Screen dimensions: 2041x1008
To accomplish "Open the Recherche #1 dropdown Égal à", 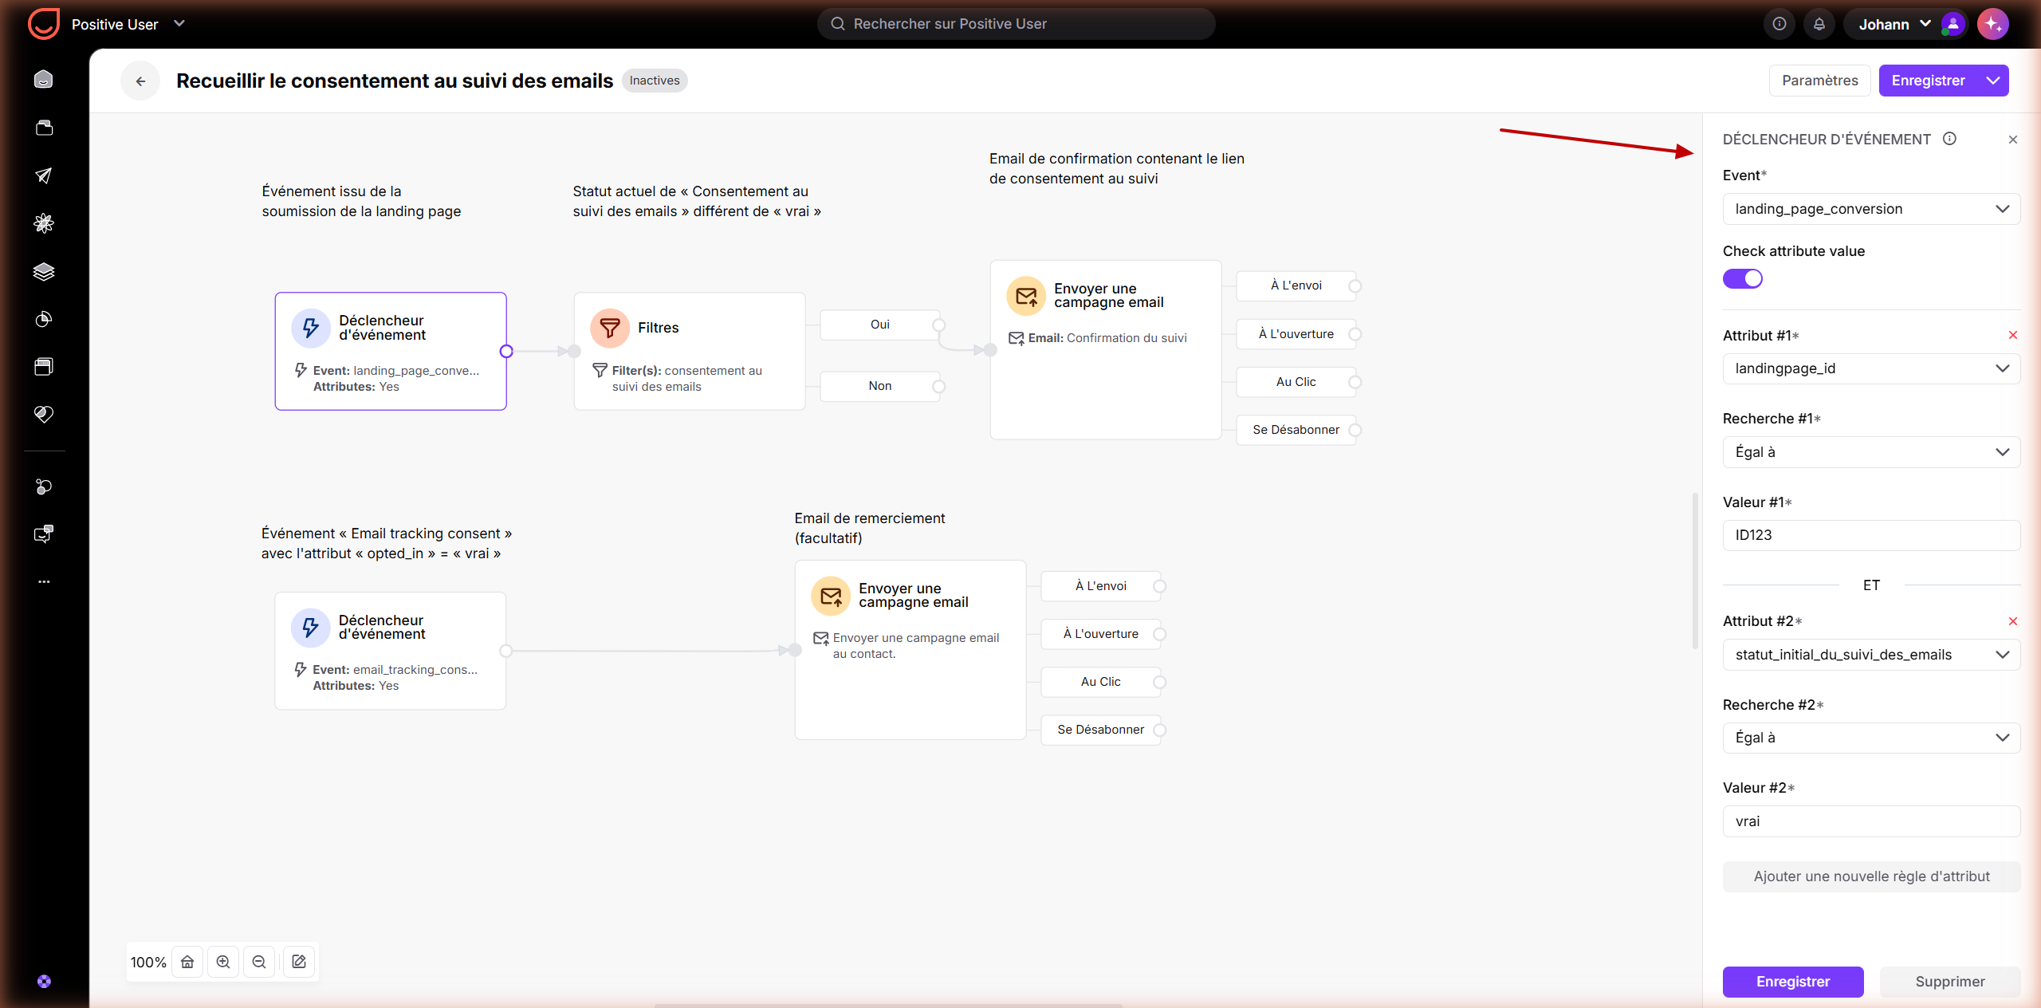I will coord(1871,452).
